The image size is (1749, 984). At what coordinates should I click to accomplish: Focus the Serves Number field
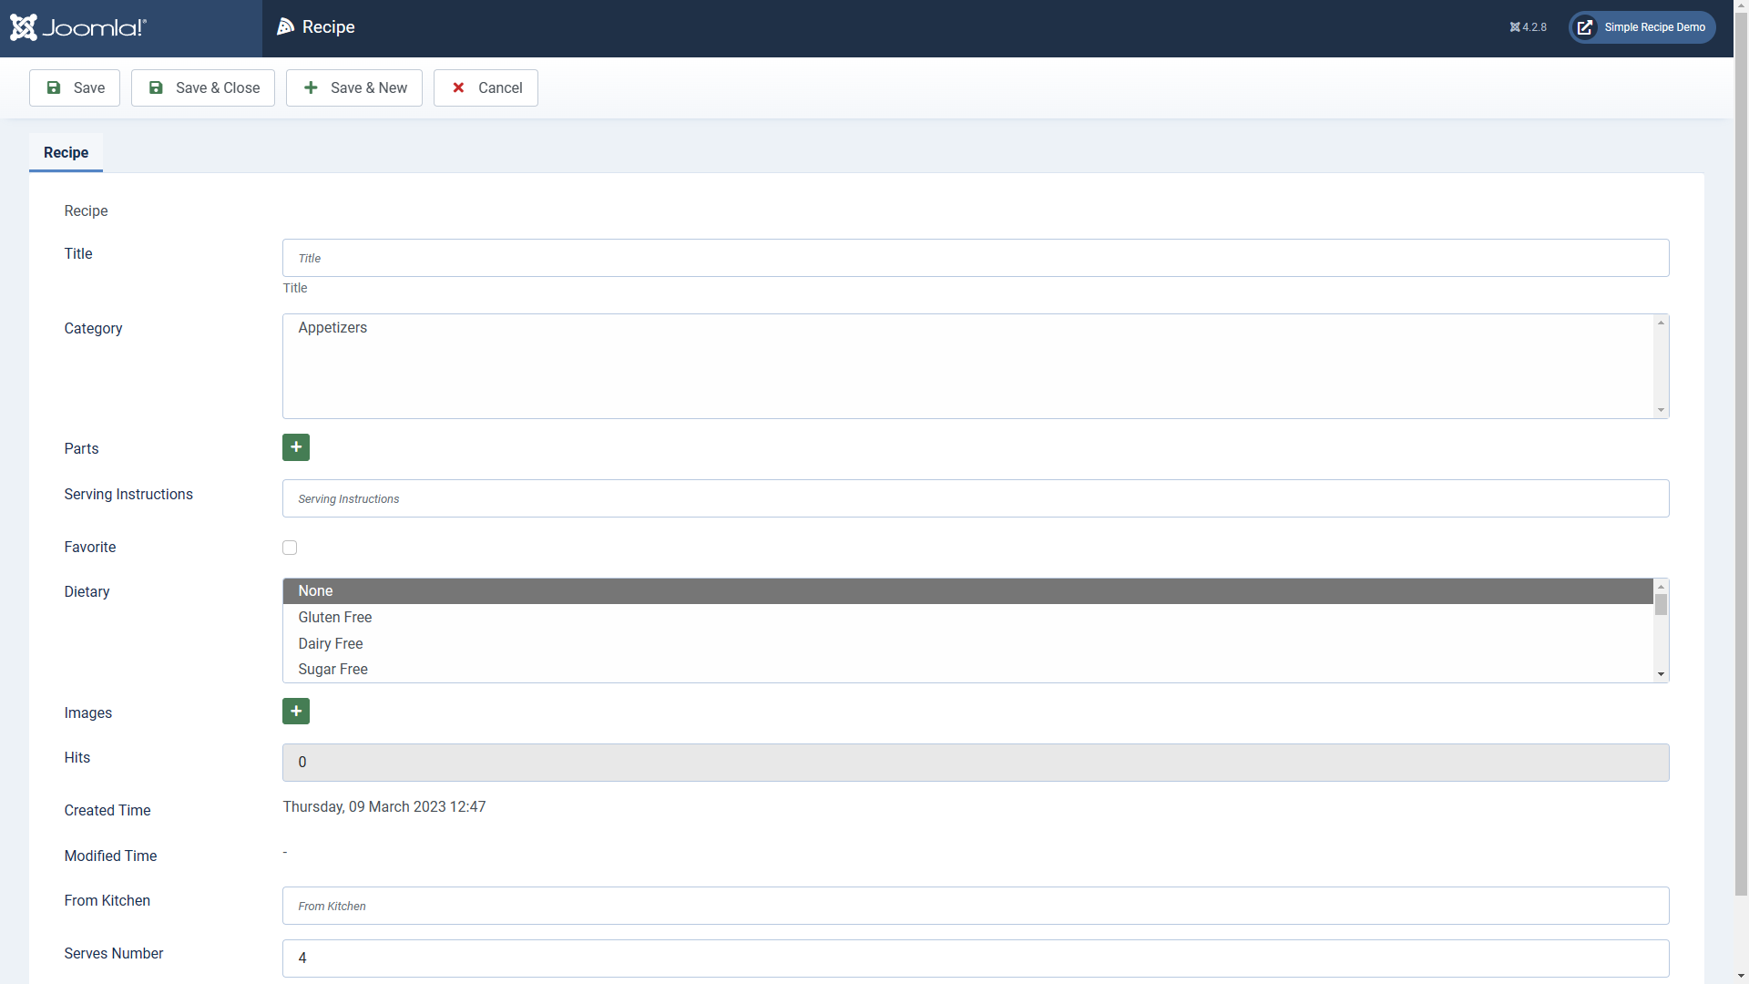[975, 958]
